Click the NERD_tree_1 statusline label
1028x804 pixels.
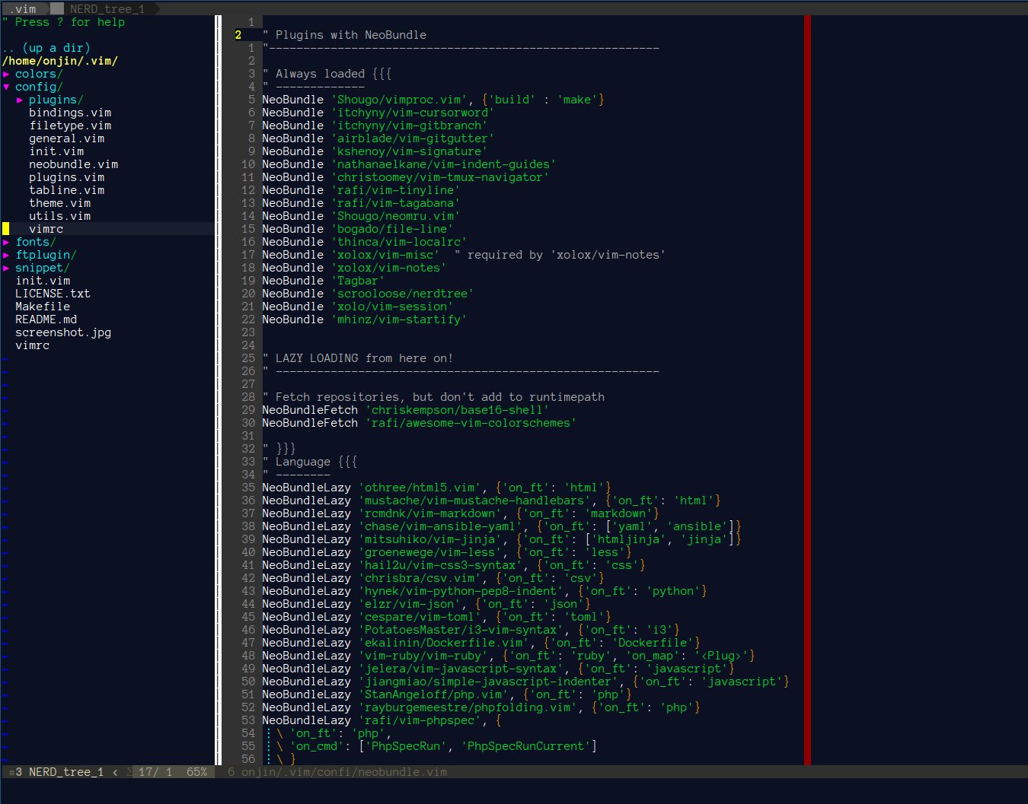[x=66, y=772]
